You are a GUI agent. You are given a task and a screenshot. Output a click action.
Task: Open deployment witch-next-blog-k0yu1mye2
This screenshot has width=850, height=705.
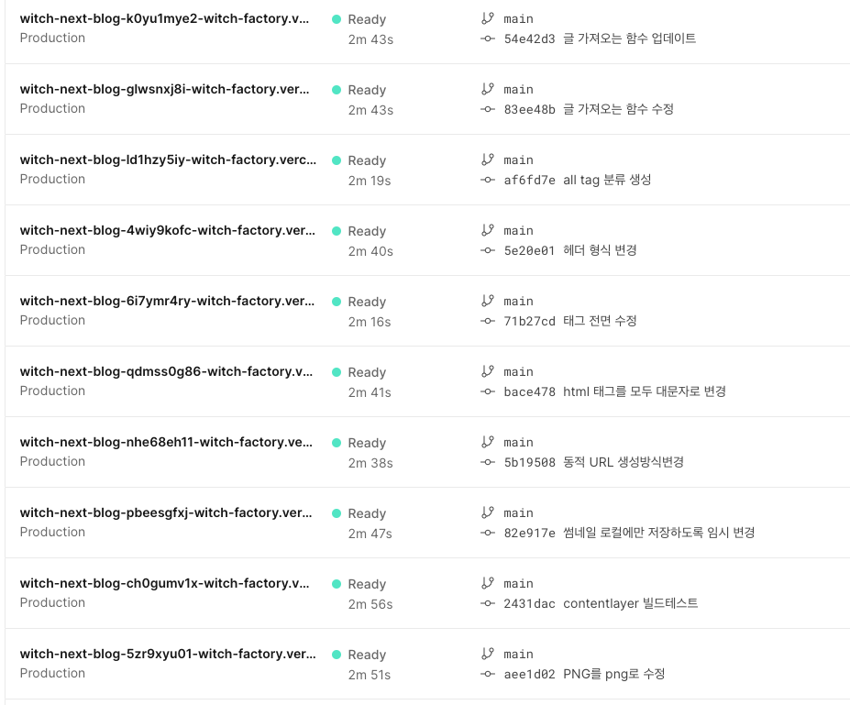pyautogui.click(x=164, y=18)
